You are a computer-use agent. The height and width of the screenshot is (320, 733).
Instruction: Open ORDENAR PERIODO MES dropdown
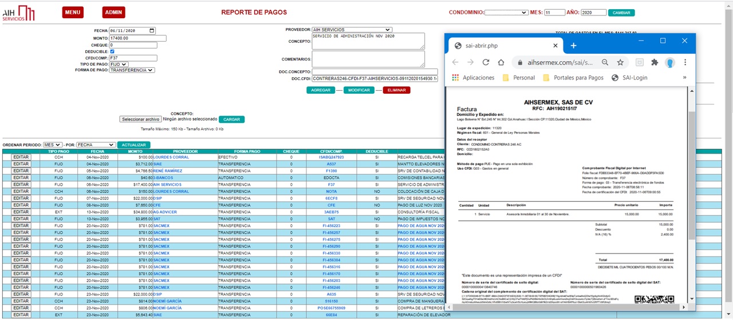(53, 145)
